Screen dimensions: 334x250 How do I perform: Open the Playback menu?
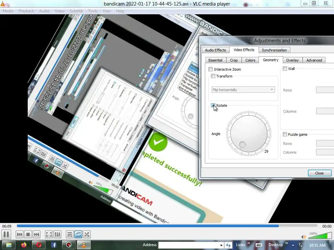[26, 11]
